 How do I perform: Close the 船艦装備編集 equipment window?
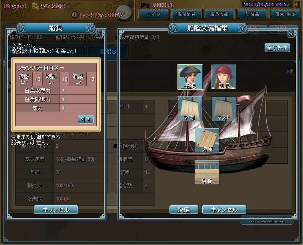coord(291,34)
